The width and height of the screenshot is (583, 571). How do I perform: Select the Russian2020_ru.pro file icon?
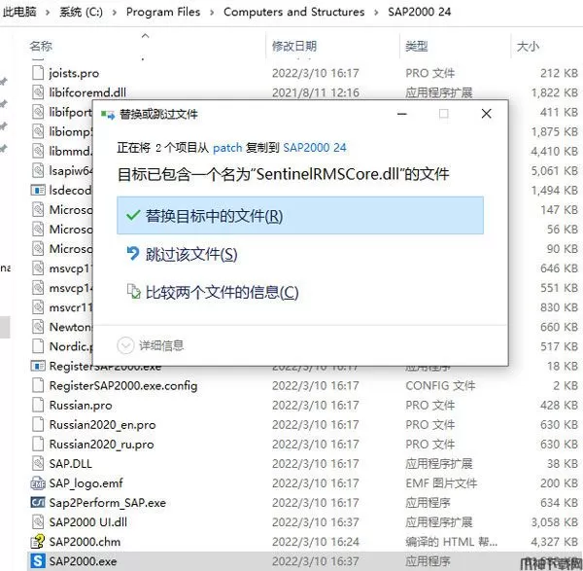click(x=38, y=445)
